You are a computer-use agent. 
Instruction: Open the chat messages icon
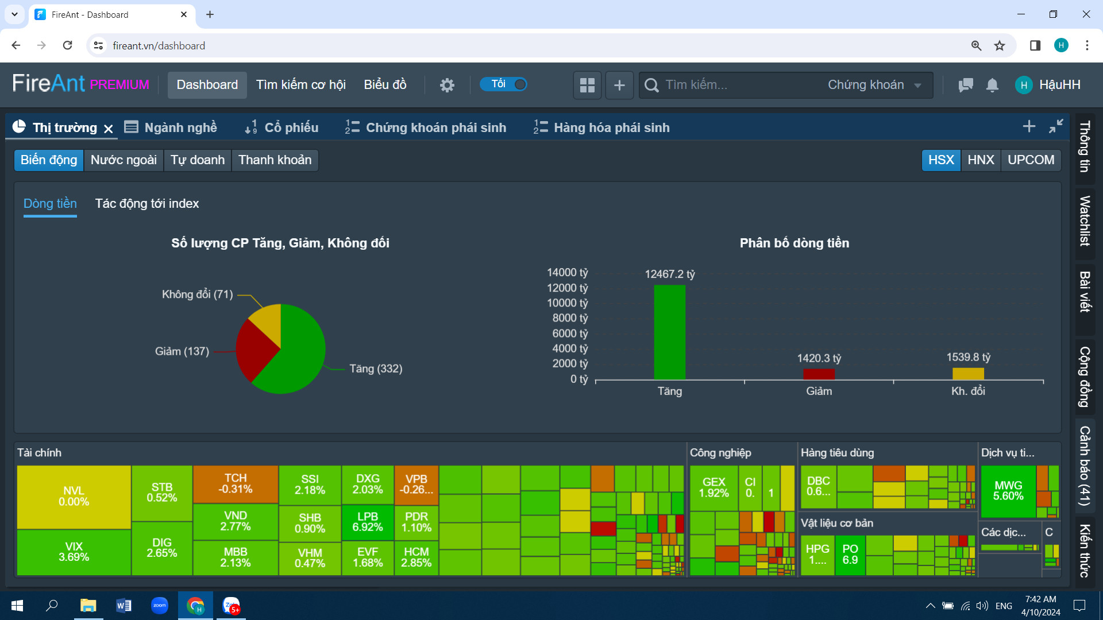click(x=966, y=85)
